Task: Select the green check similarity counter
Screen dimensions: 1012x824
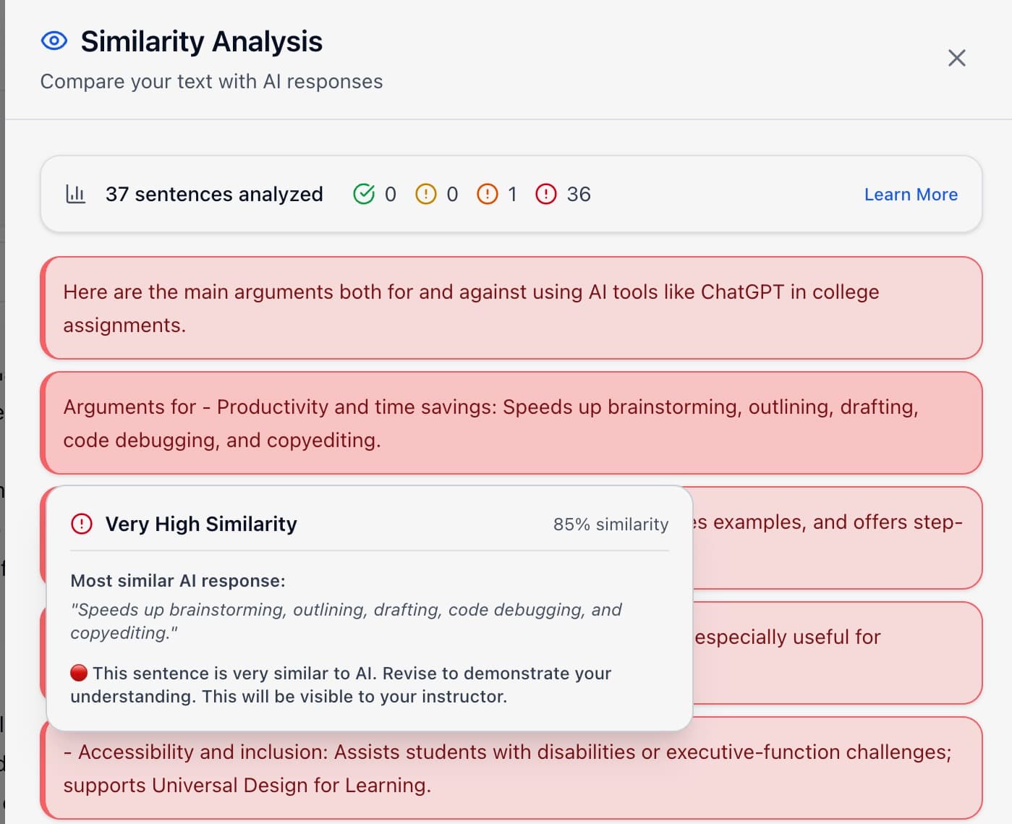Action: coord(374,194)
